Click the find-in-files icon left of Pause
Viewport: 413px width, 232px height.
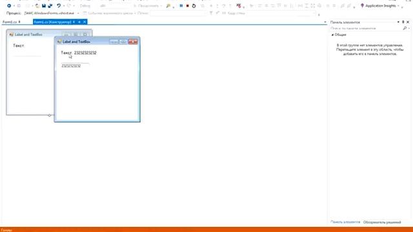(168, 6)
